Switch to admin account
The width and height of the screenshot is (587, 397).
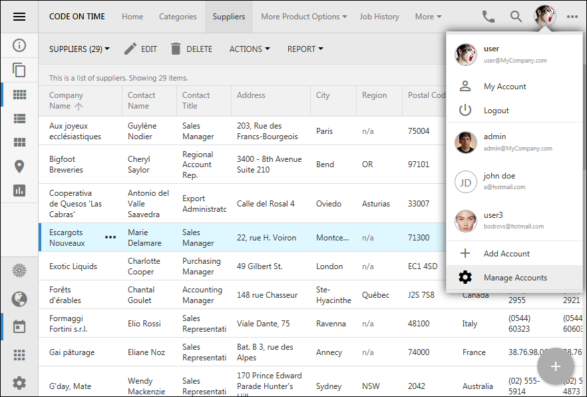pos(514,143)
